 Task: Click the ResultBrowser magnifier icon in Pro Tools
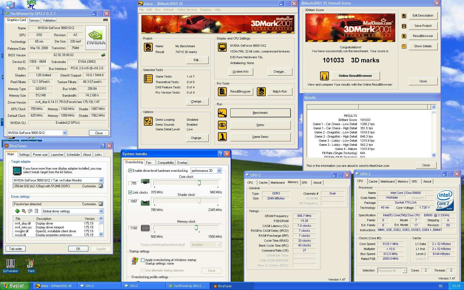pyautogui.click(x=222, y=91)
